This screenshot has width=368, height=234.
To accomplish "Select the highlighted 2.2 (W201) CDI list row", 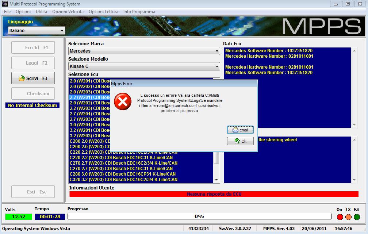I will coord(90,97).
